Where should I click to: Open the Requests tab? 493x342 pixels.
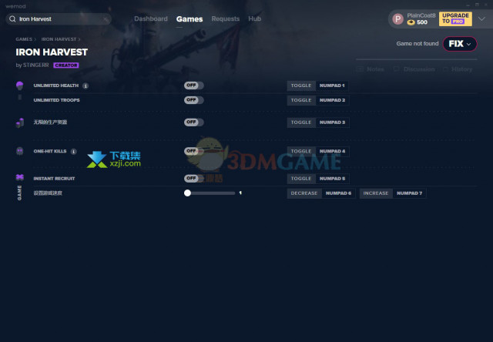226,18
